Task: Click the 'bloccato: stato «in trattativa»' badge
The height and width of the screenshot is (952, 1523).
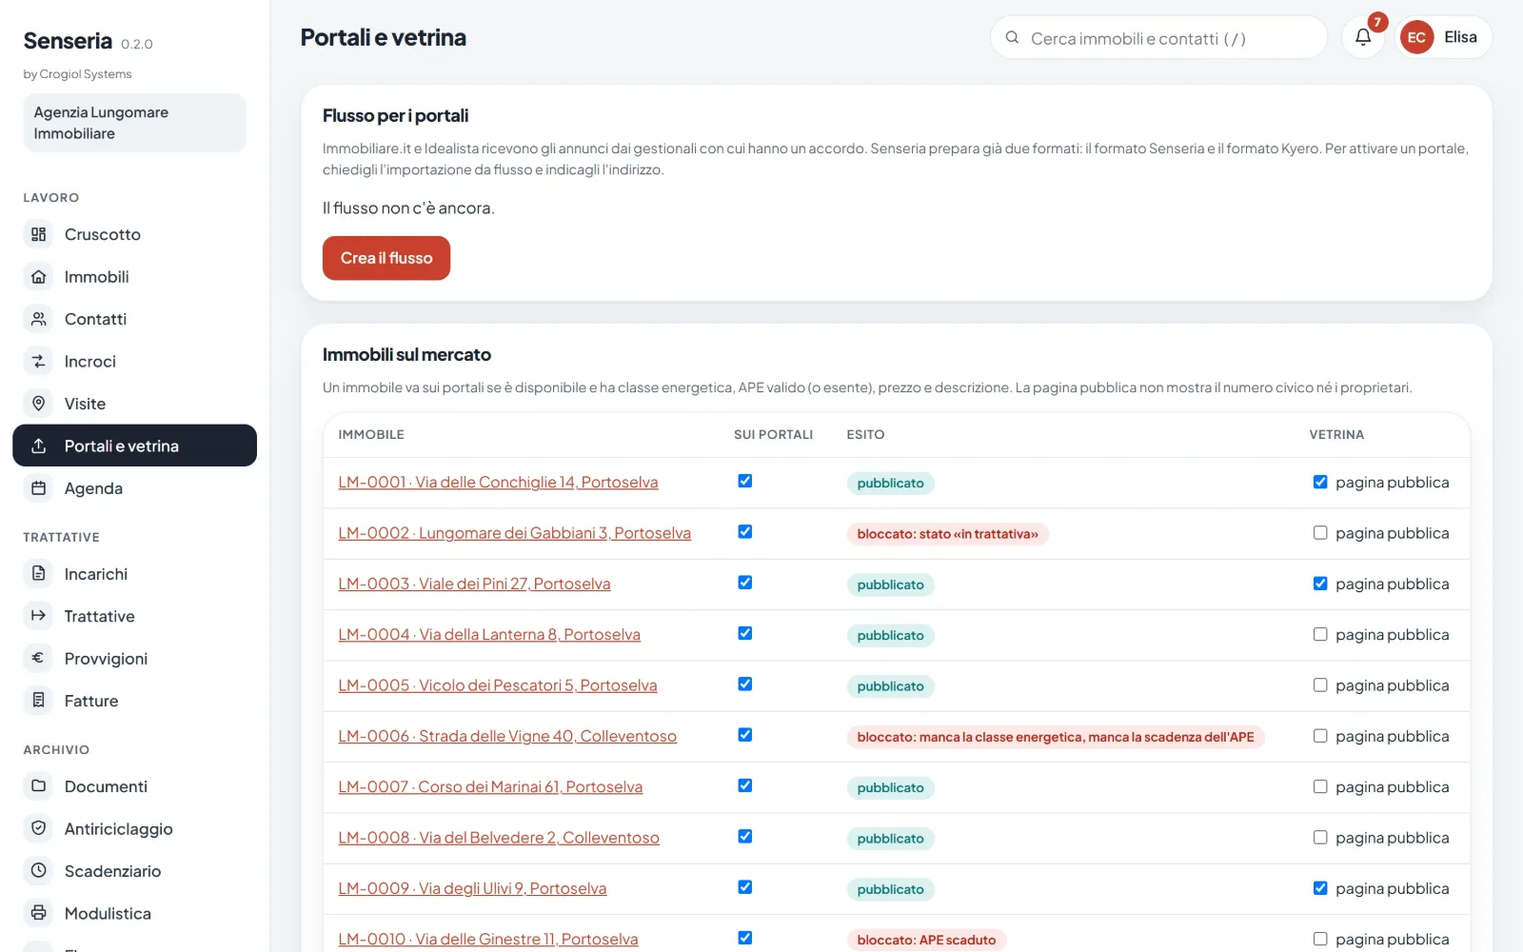Action: click(947, 534)
